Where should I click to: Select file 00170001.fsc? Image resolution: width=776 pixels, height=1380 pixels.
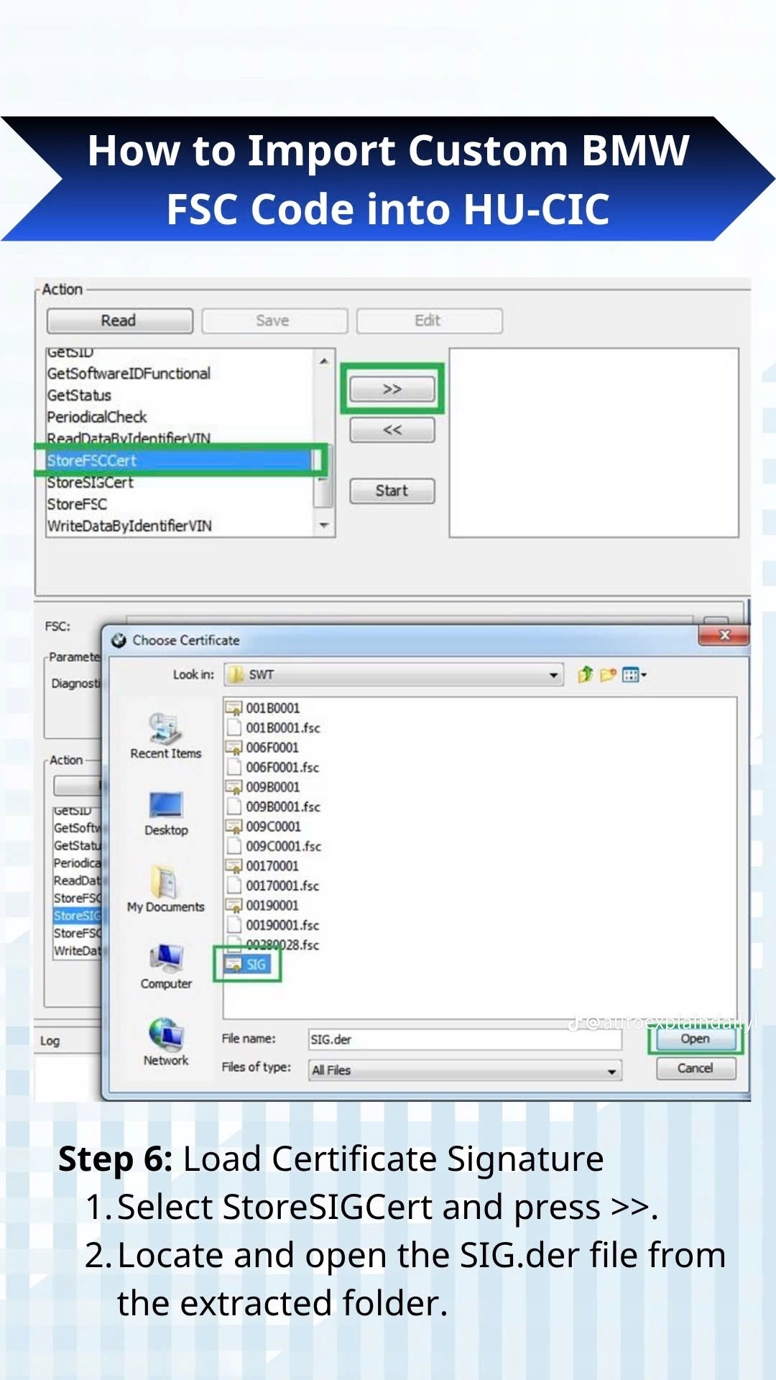pyautogui.click(x=272, y=886)
